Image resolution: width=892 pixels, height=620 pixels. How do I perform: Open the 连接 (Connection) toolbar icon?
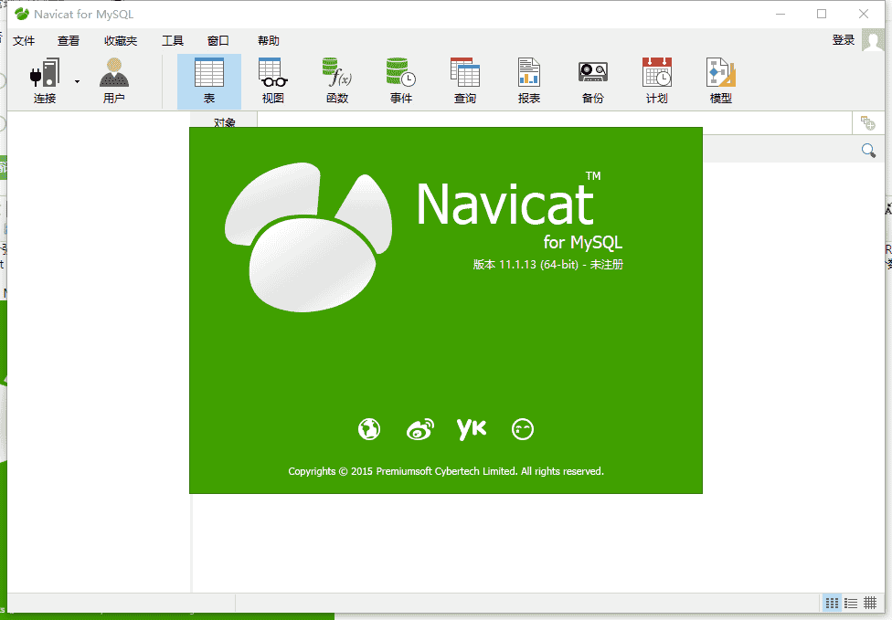click(44, 80)
